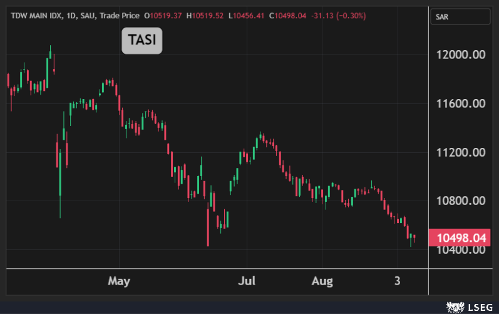Open the SAR currency selector
The height and width of the screenshot is (314, 499).
tap(461, 16)
